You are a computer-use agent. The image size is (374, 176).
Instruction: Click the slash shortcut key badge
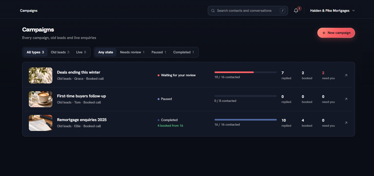283,11
